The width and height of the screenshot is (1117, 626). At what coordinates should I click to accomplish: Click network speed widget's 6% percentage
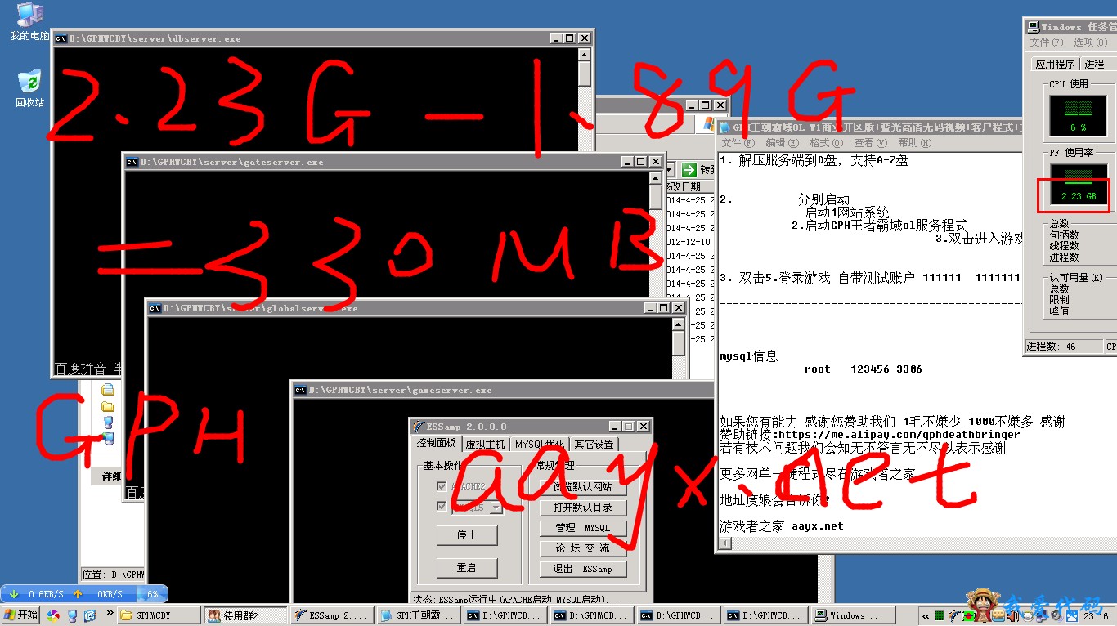click(152, 594)
